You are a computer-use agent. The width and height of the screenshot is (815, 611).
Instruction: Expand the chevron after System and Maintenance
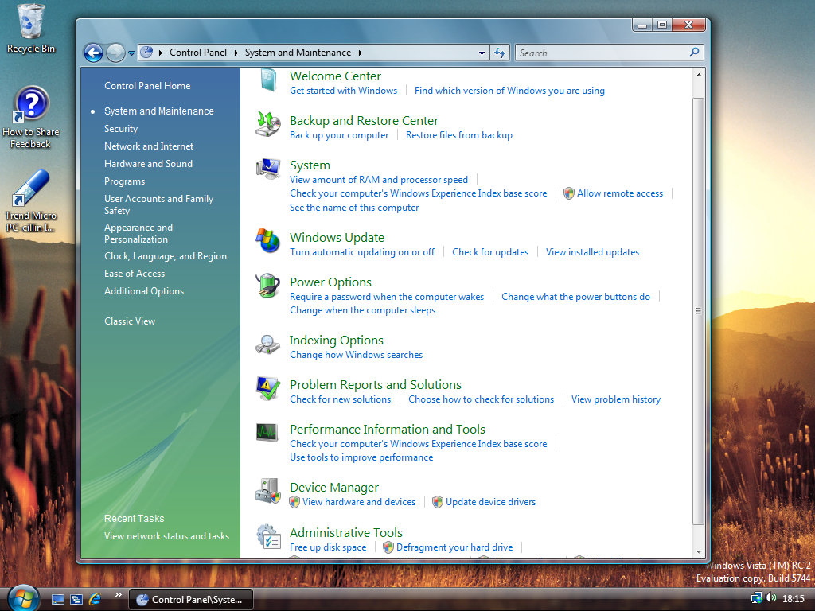click(x=361, y=53)
